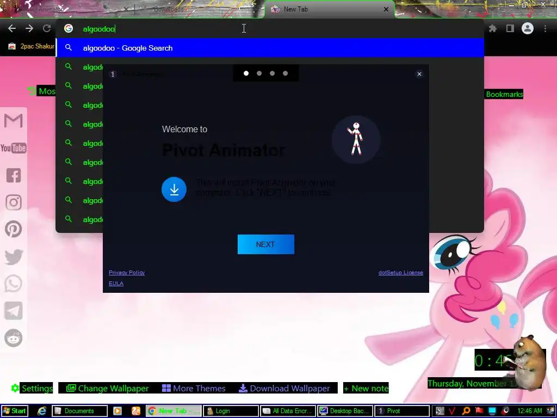Switch to the Login taskbar window

click(231, 411)
